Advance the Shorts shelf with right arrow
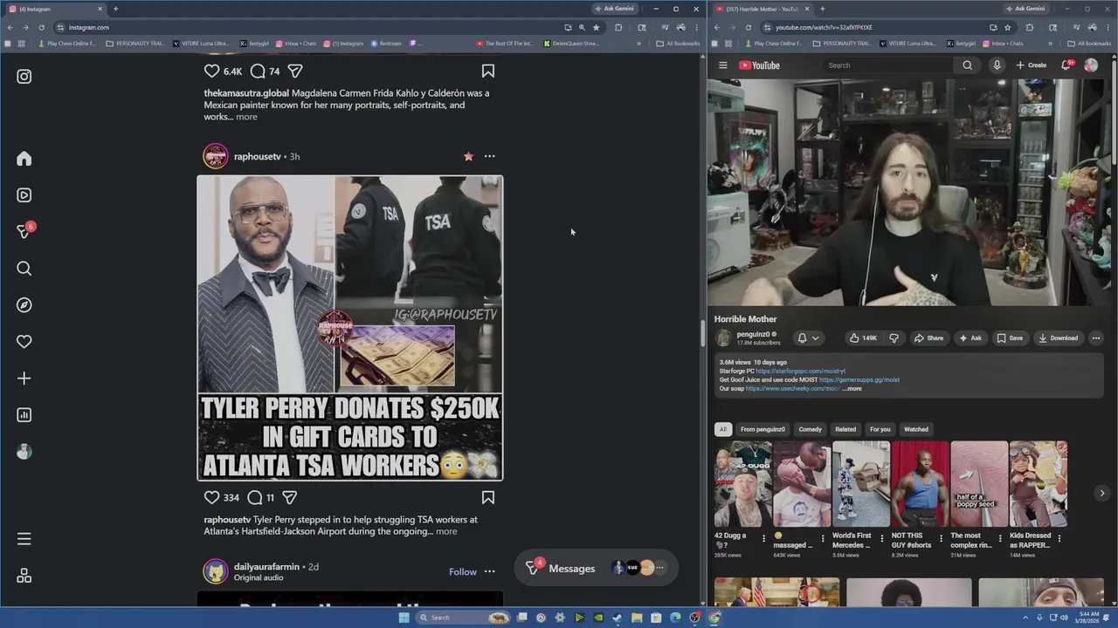Screen dimensions: 1118x628 (1102, 493)
